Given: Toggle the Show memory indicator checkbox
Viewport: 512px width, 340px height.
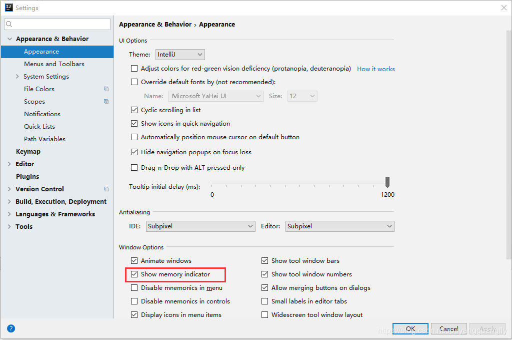Looking at the screenshot, I should tap(134, 274).
